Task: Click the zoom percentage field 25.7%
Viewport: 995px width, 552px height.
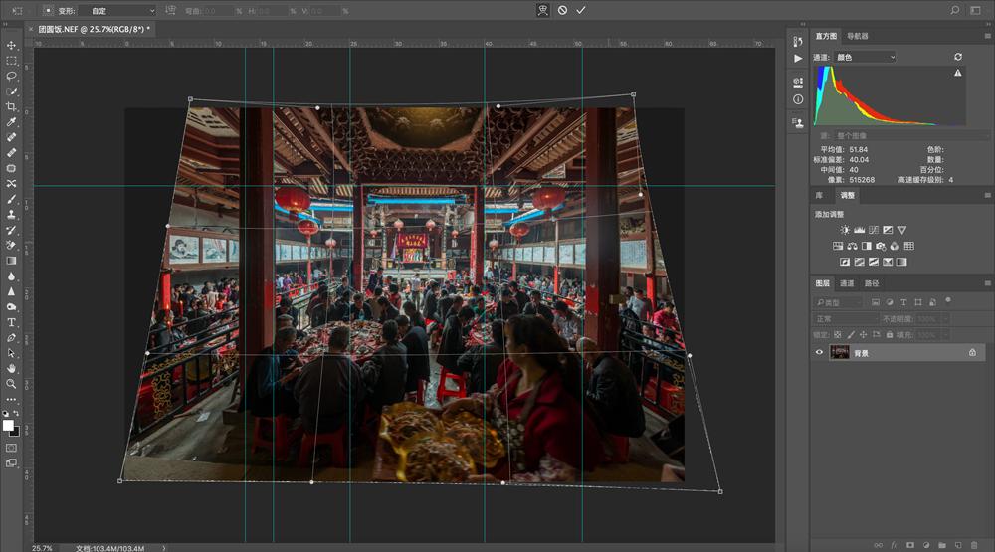Action: (x=42, y=548)
